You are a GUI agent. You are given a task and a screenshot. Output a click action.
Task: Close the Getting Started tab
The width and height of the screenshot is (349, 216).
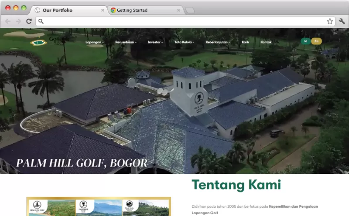(178, 10)
